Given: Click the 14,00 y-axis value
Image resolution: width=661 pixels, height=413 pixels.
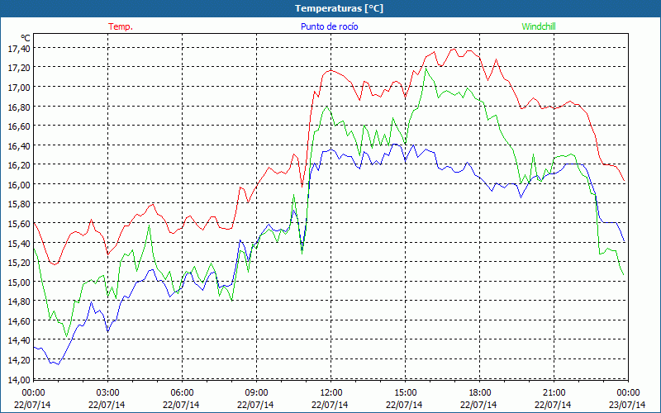Looking at the screenshot, I should [19, 379].
